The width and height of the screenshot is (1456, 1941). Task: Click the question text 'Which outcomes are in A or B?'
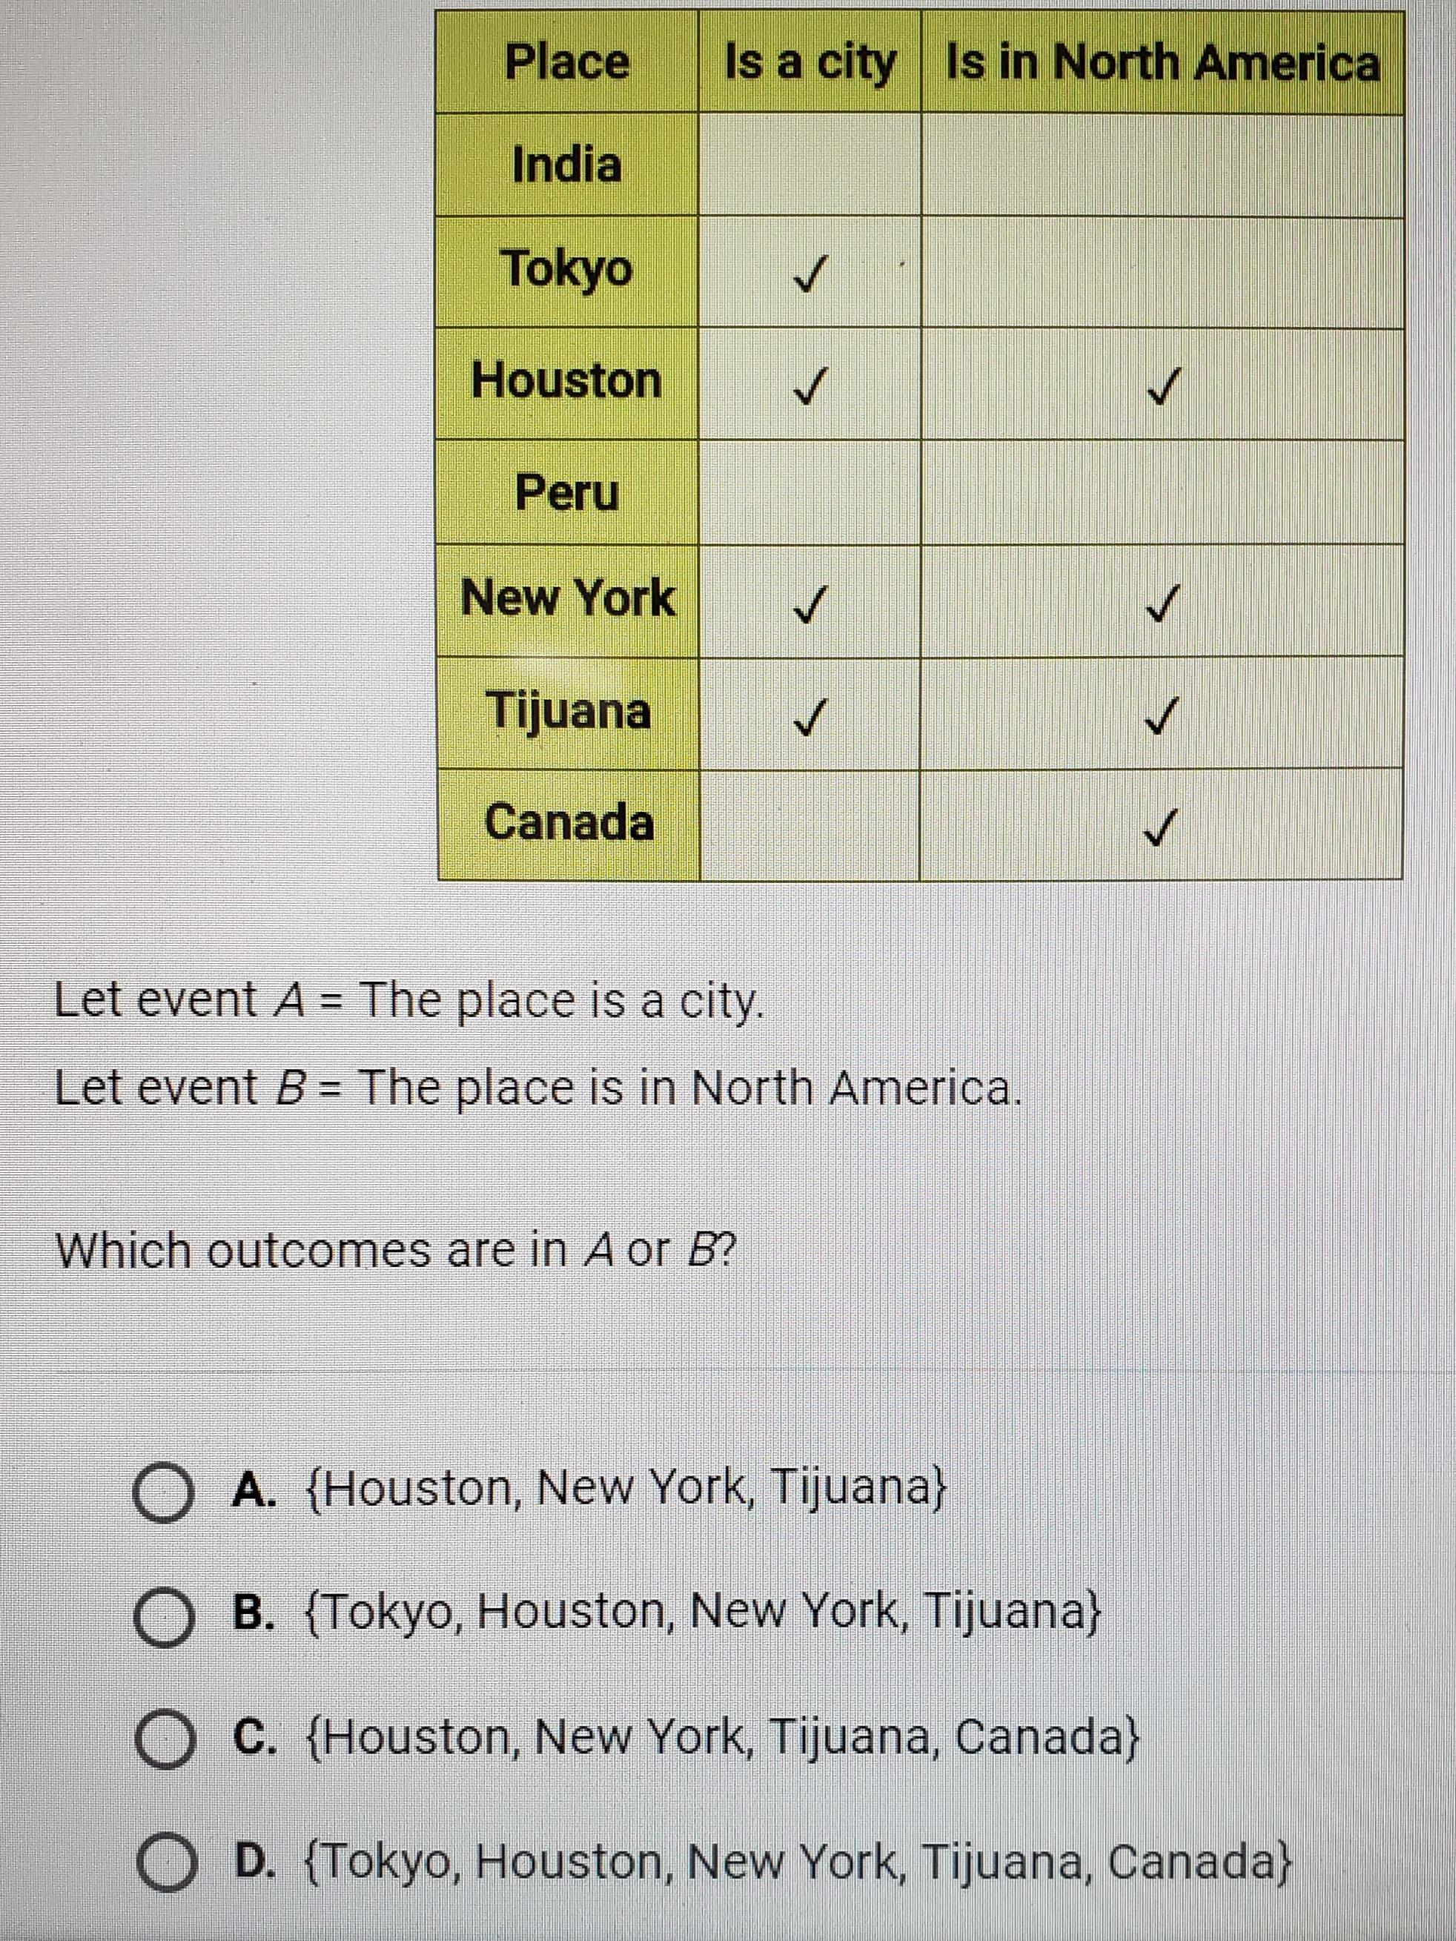point(395,1249)
